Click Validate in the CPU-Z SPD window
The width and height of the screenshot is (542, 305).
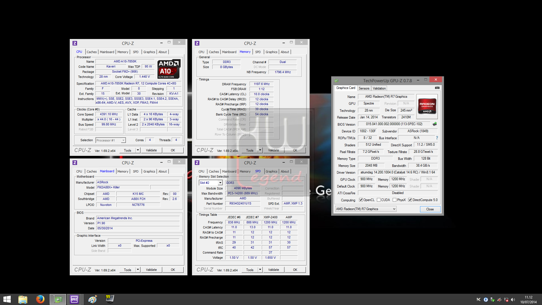[x=274, y=270]
